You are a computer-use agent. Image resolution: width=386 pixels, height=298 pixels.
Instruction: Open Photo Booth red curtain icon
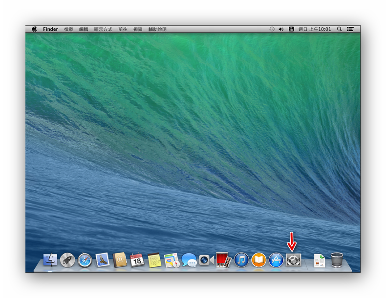click(223, 259)
